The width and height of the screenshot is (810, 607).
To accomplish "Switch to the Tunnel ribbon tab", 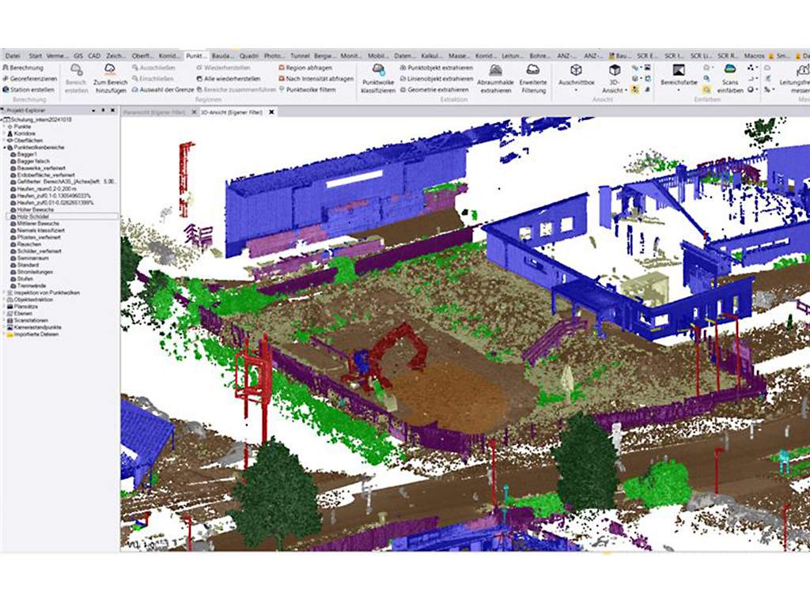I will 299,56.
